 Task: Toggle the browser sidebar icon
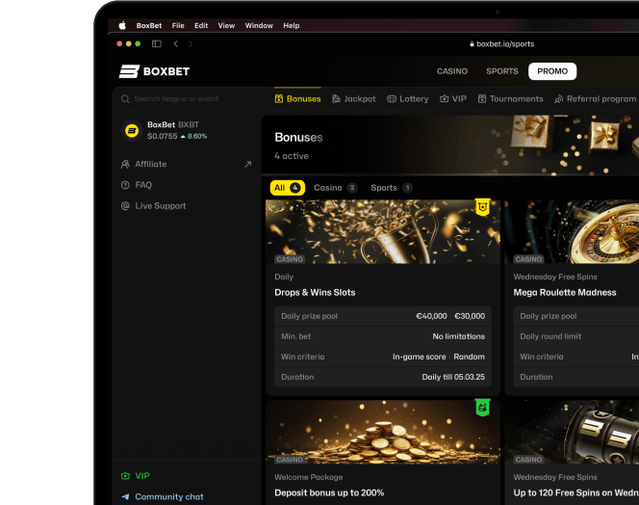click(x=157, y=43)
